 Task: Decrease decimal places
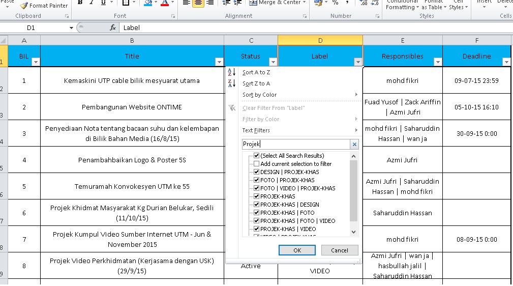click(x=375, y=3)
